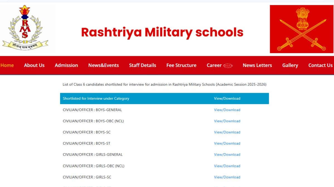Viewport: 334px width, 187px height.
Task: Download the GIRLS-SC shortlist
Action: pos(227,177)
